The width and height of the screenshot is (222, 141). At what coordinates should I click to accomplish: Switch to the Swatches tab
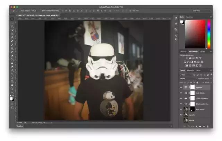coord(190,17)
